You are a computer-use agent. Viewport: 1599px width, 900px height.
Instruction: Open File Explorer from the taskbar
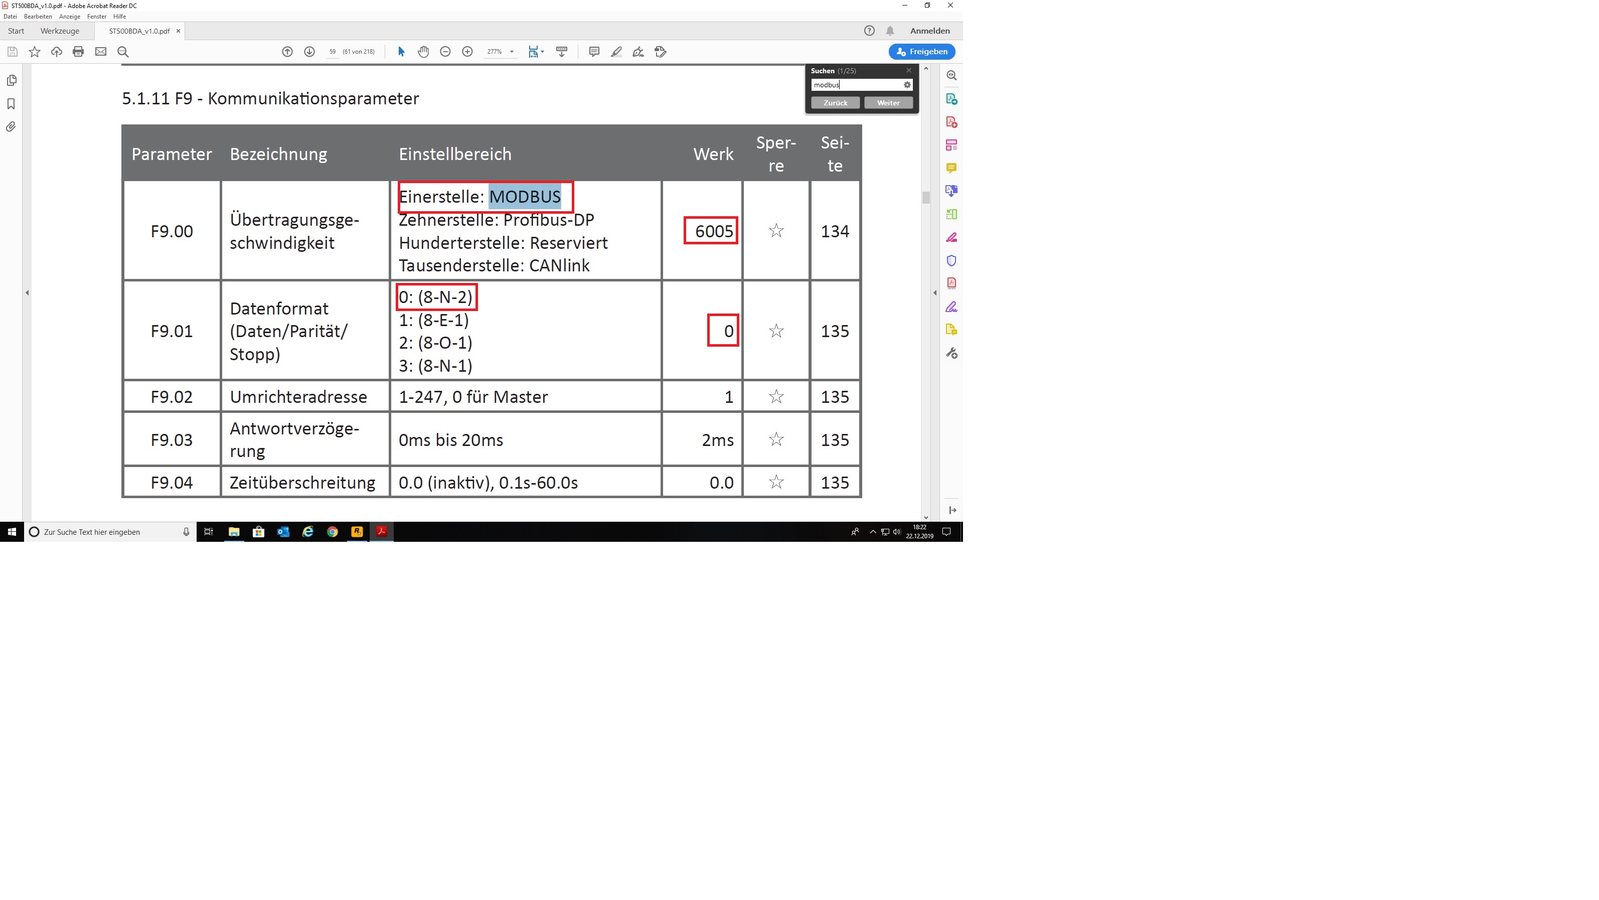234,532
